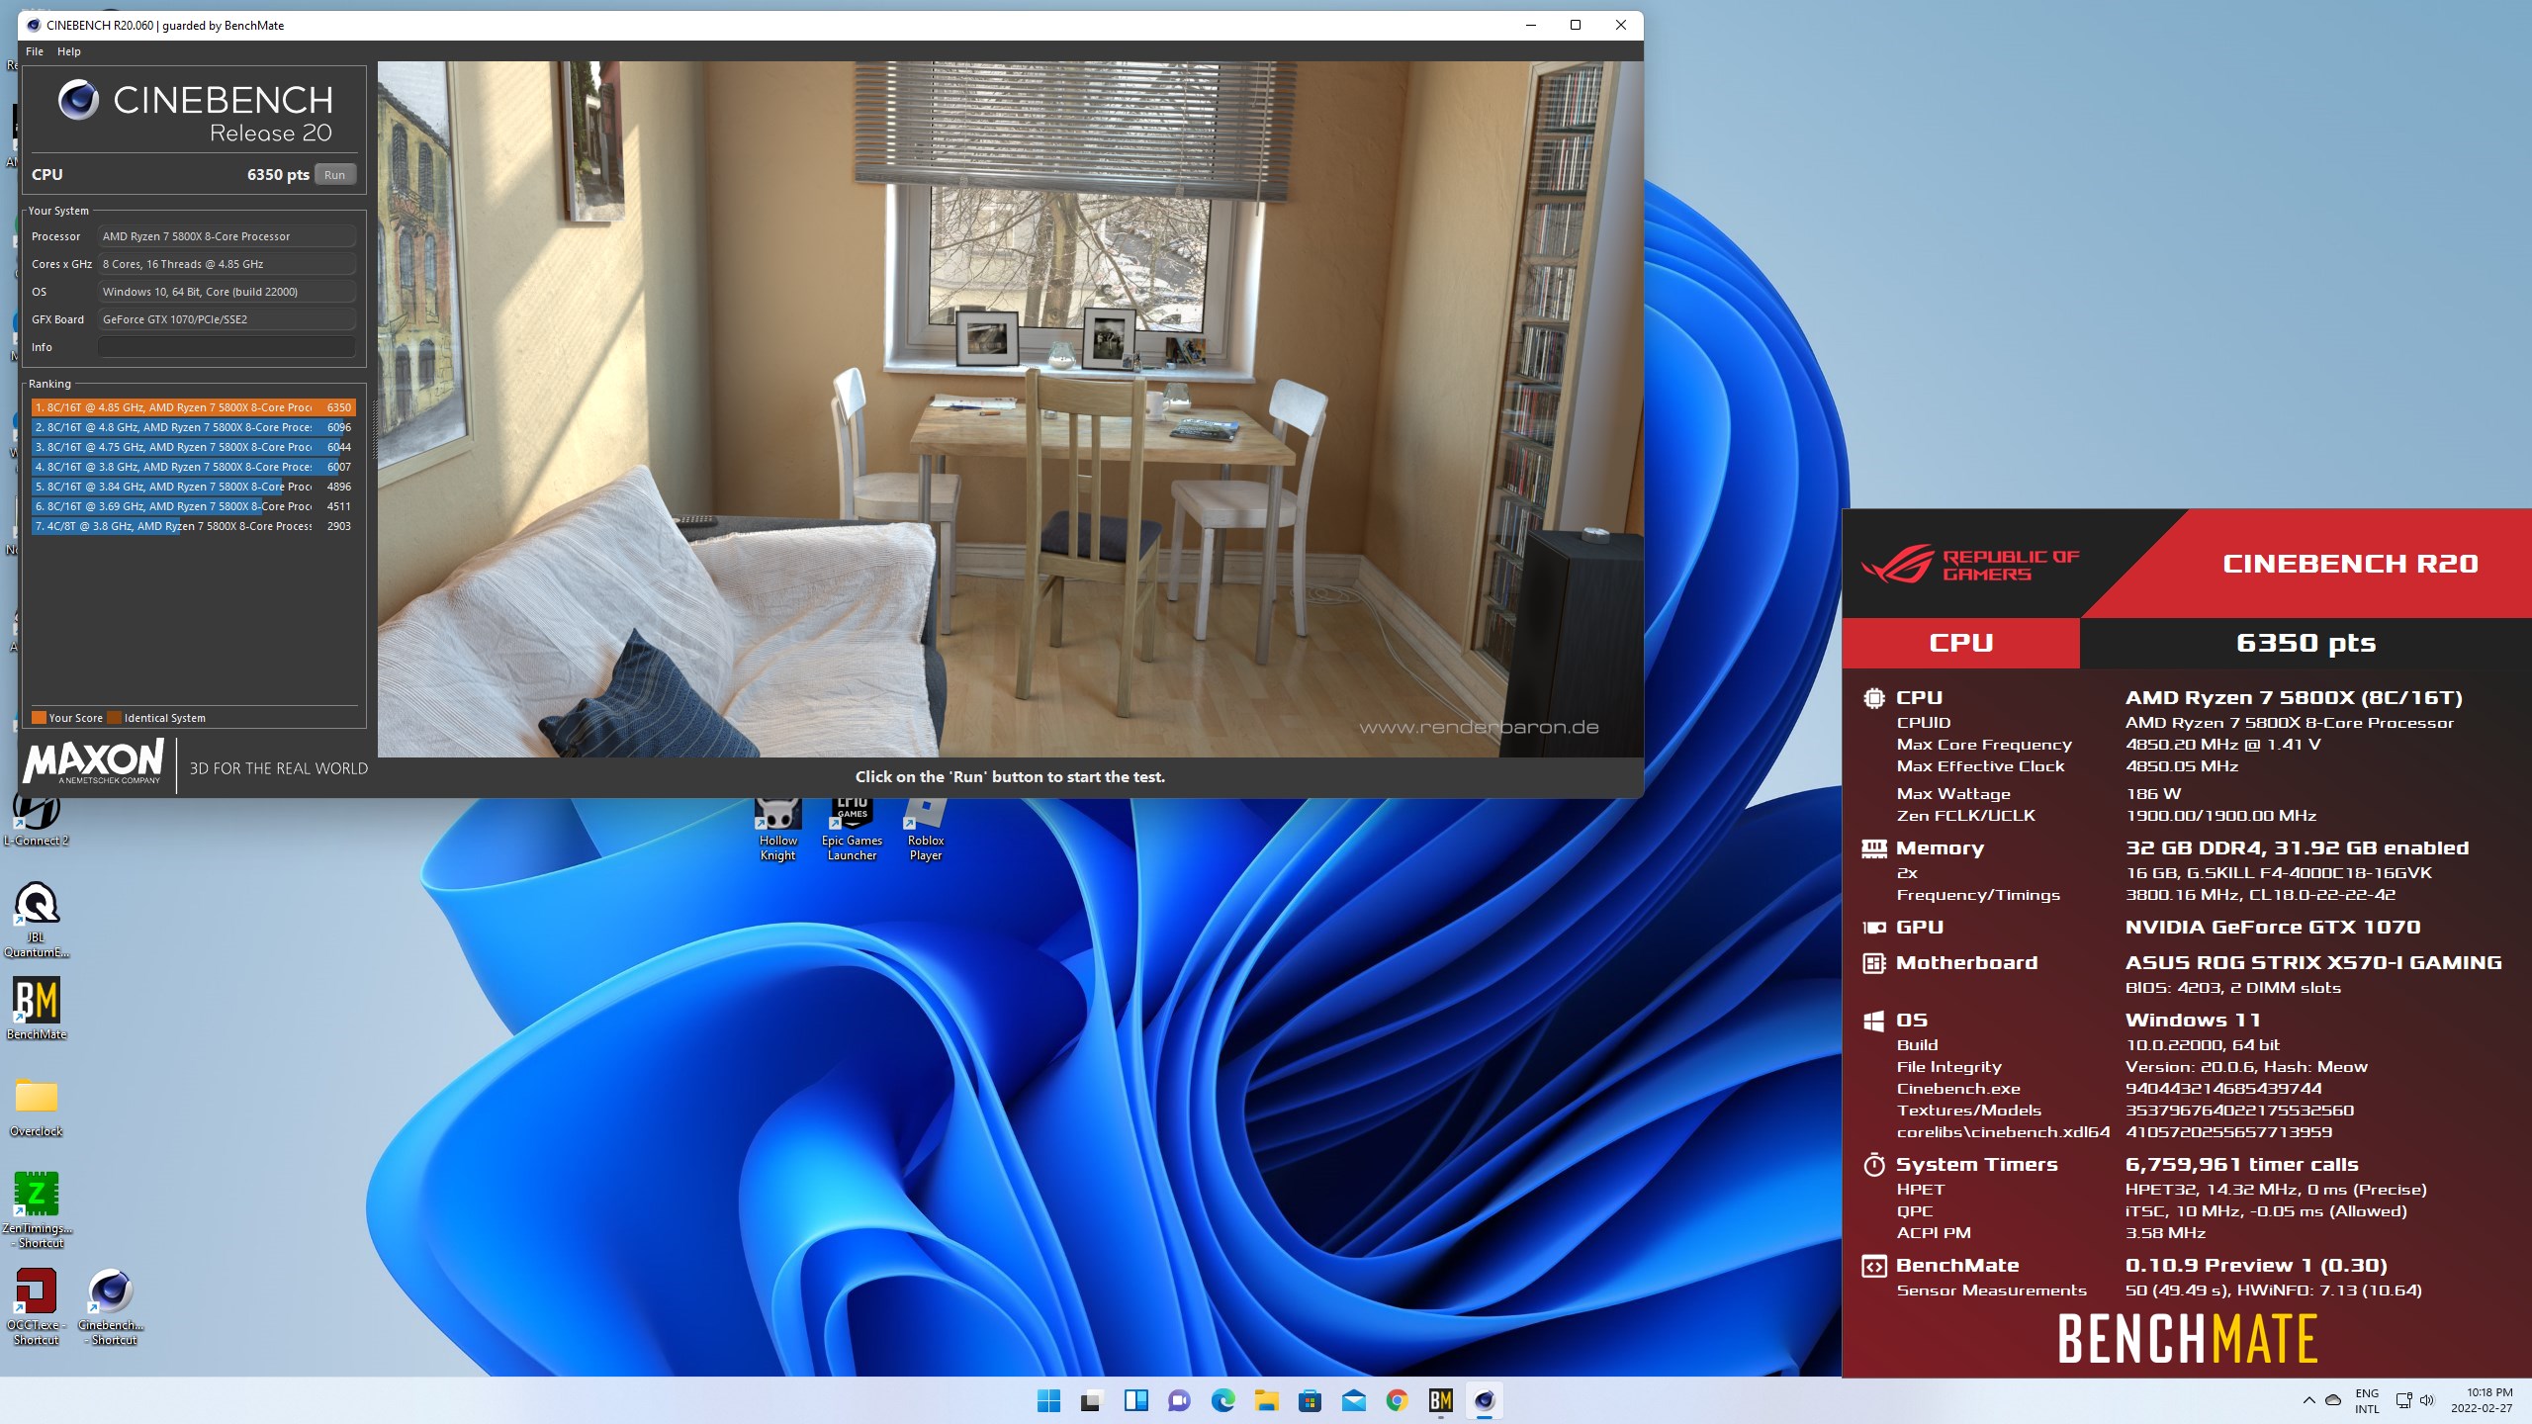Click the Memory section icon in BenchMate panel
Viewport: 2532px width, 1424px height.
click(1873, 847)
